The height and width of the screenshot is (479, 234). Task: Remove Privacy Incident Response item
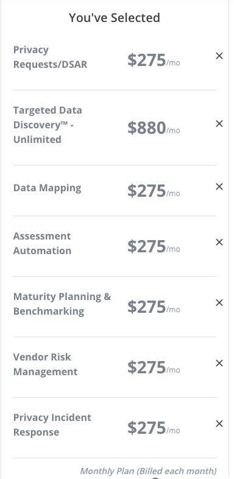coord(219,424)
